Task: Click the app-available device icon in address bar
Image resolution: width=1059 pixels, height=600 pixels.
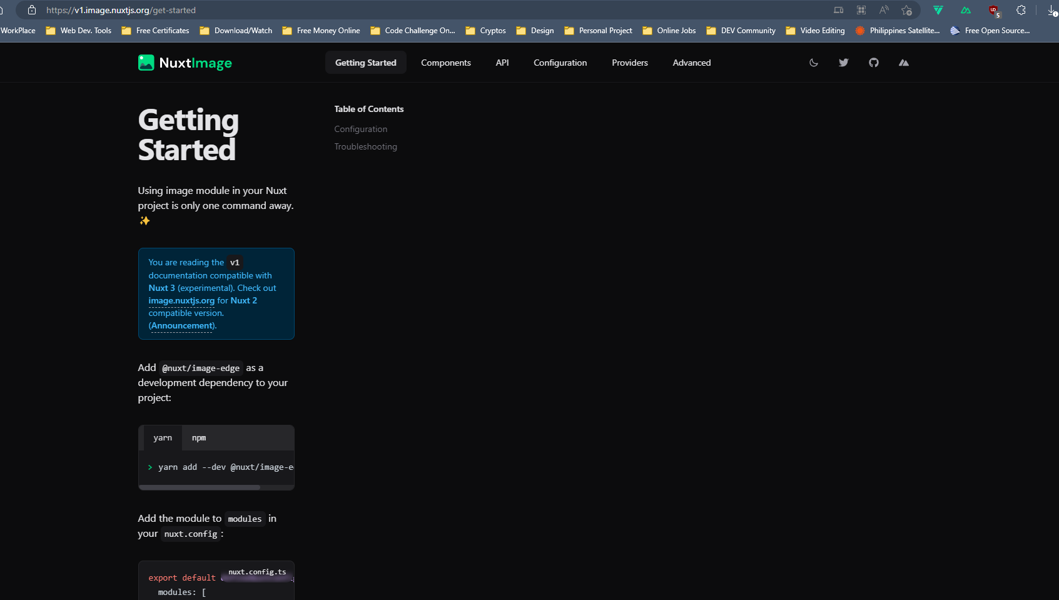Action: [x=839, y=10]
